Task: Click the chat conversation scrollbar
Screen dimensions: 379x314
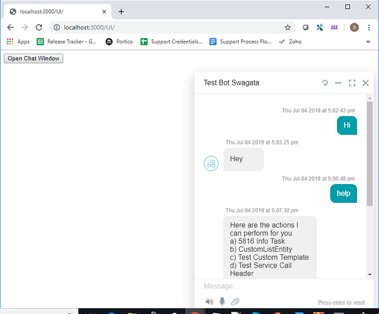Action: [x=370, y=154]
